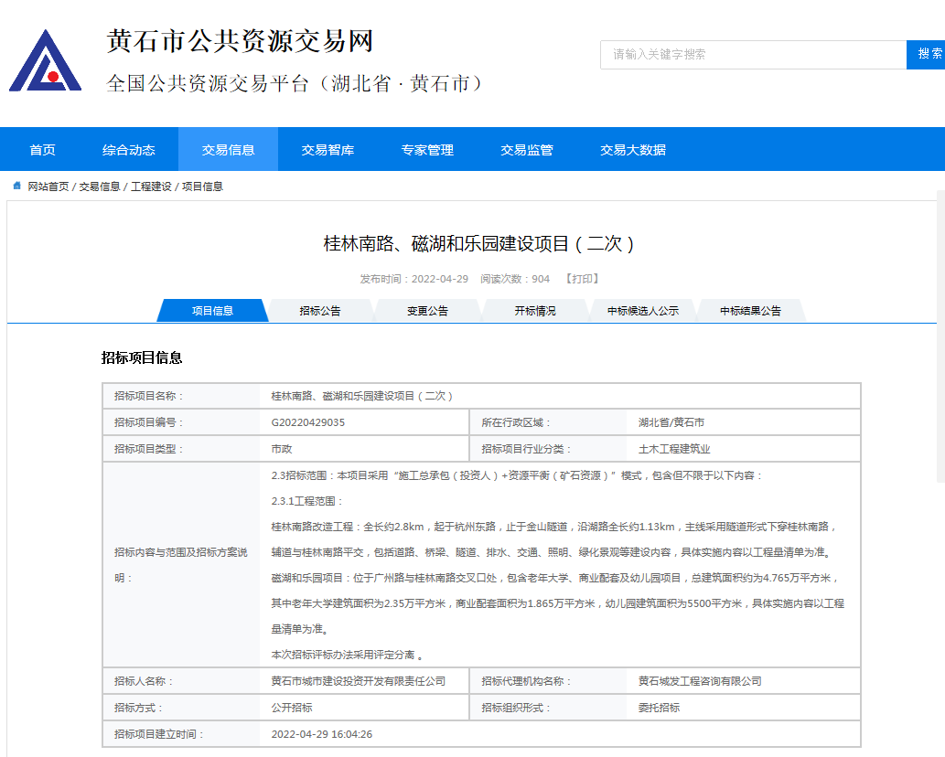
Task: Click 网站首页 breadcrumb link
Action: [48, 187]
